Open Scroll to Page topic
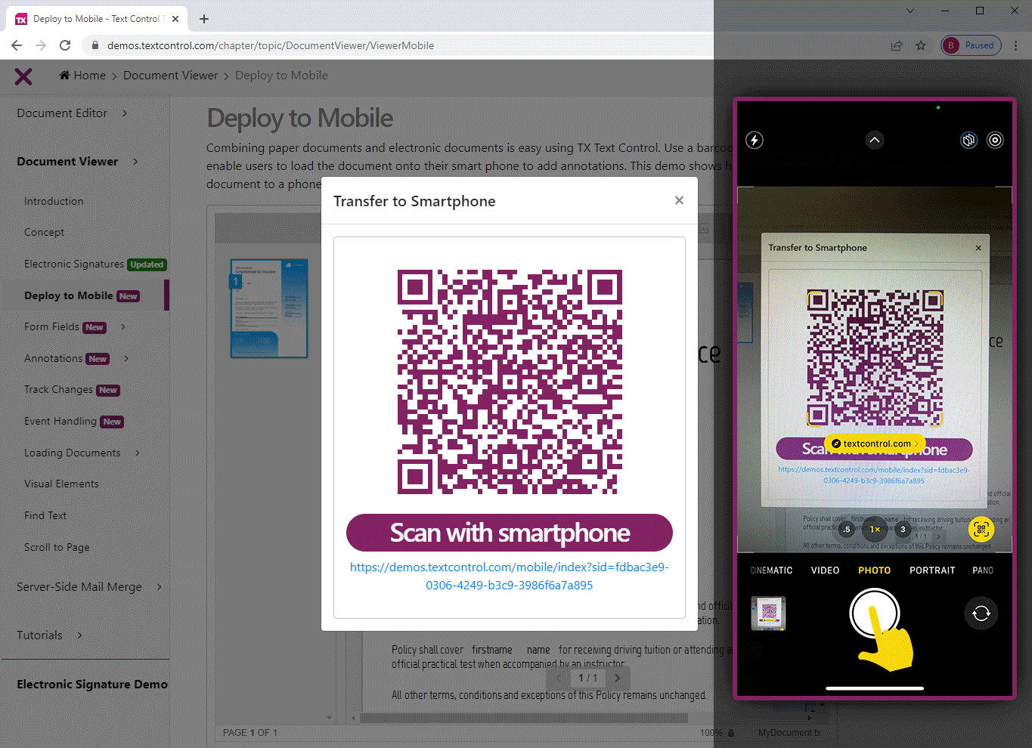 coord(57,547)
